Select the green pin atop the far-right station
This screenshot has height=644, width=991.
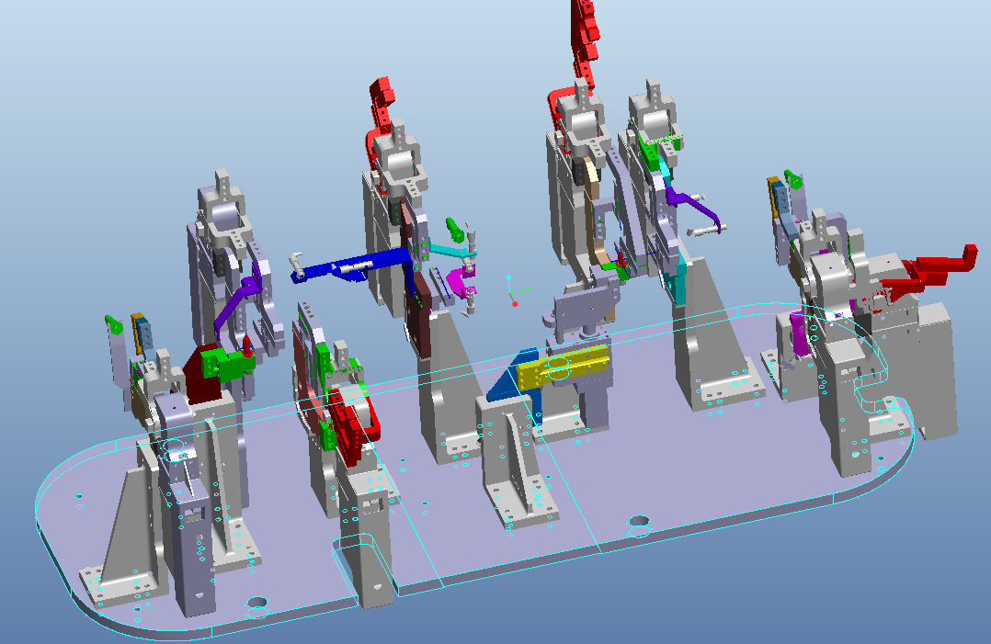point(793,178)
